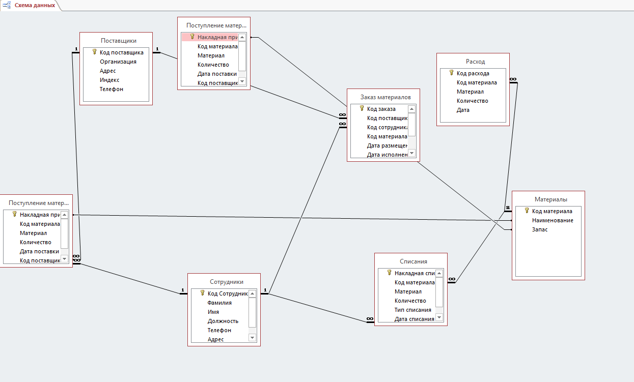
Task: Click the relationships icon on Схема данных tab
Action: 7,5
